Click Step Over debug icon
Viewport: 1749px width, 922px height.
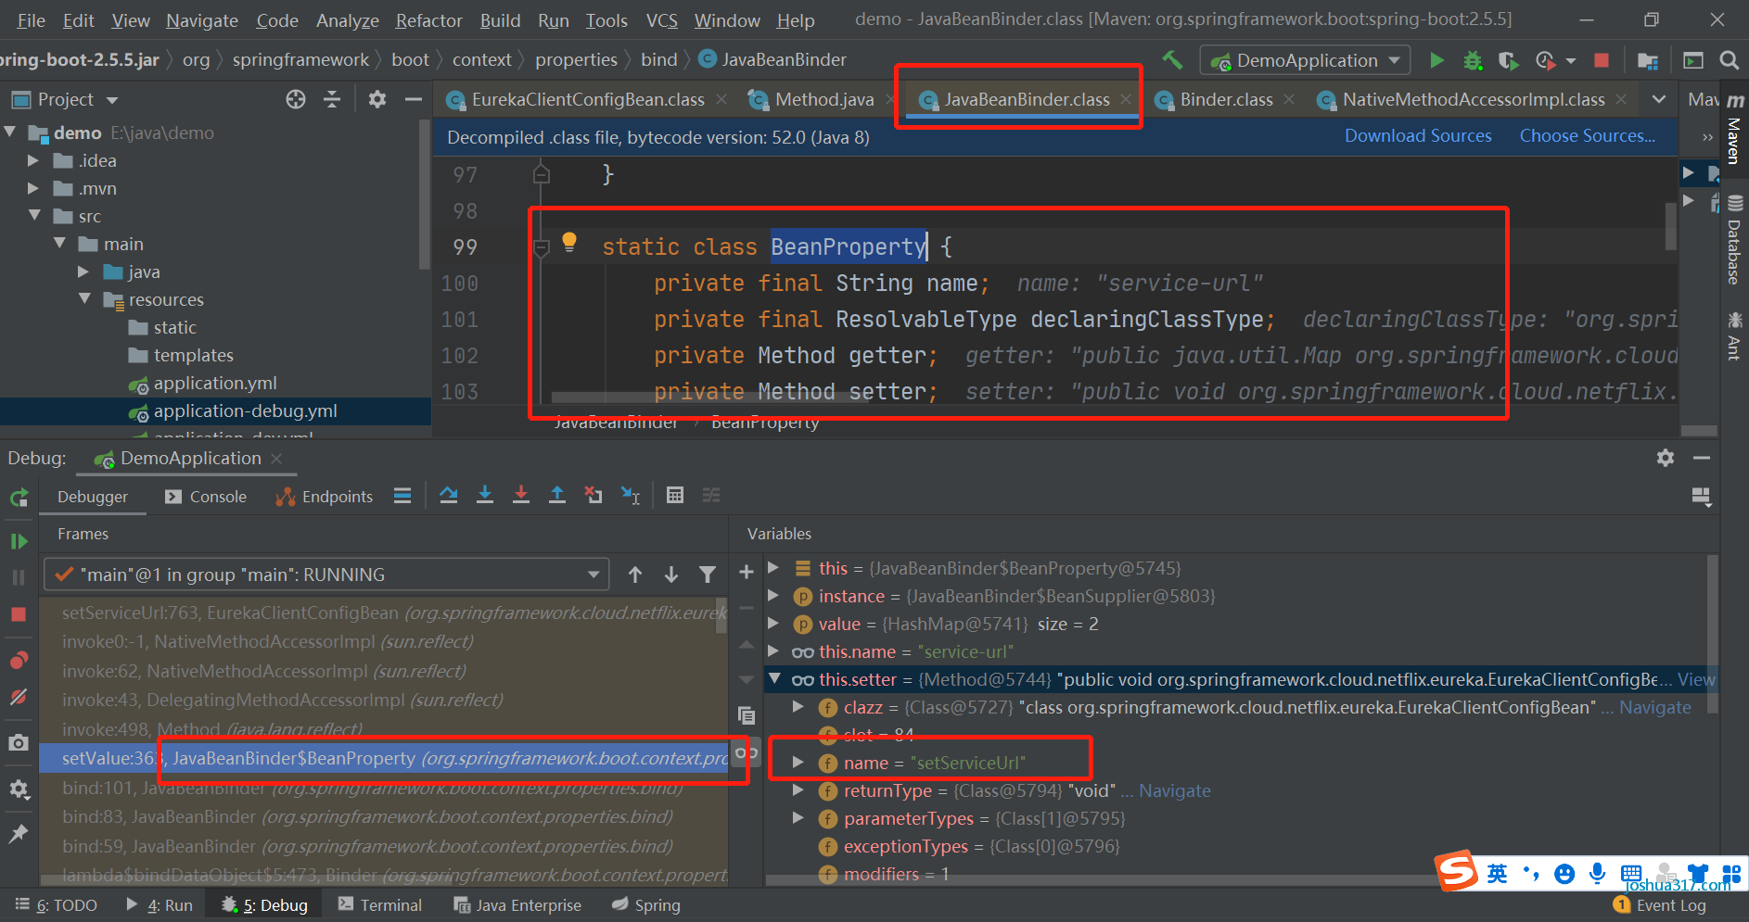tap(449, 495)
